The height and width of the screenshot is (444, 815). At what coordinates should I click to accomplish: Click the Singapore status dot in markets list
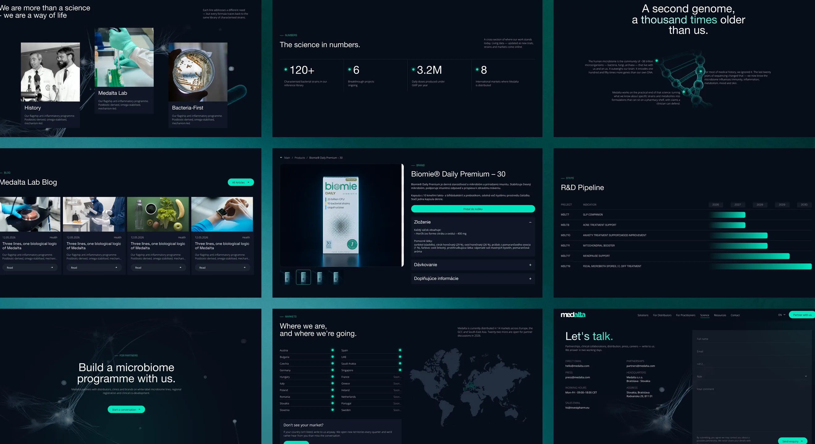tap(400, 370)
